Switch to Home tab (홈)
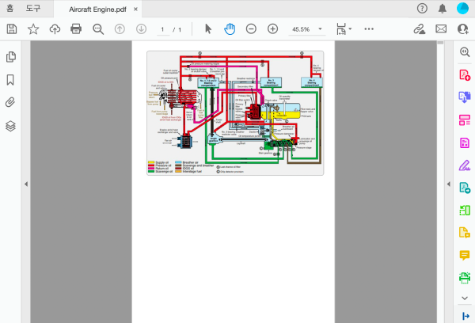This screenshot has width=475, height=323. [10, 8]
